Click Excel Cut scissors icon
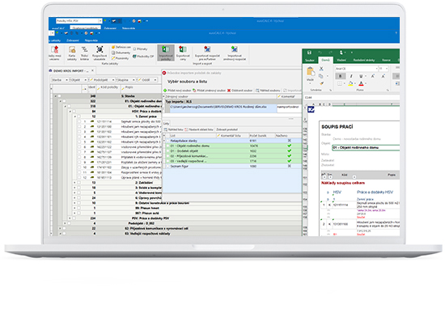 (x=321, y=69)
